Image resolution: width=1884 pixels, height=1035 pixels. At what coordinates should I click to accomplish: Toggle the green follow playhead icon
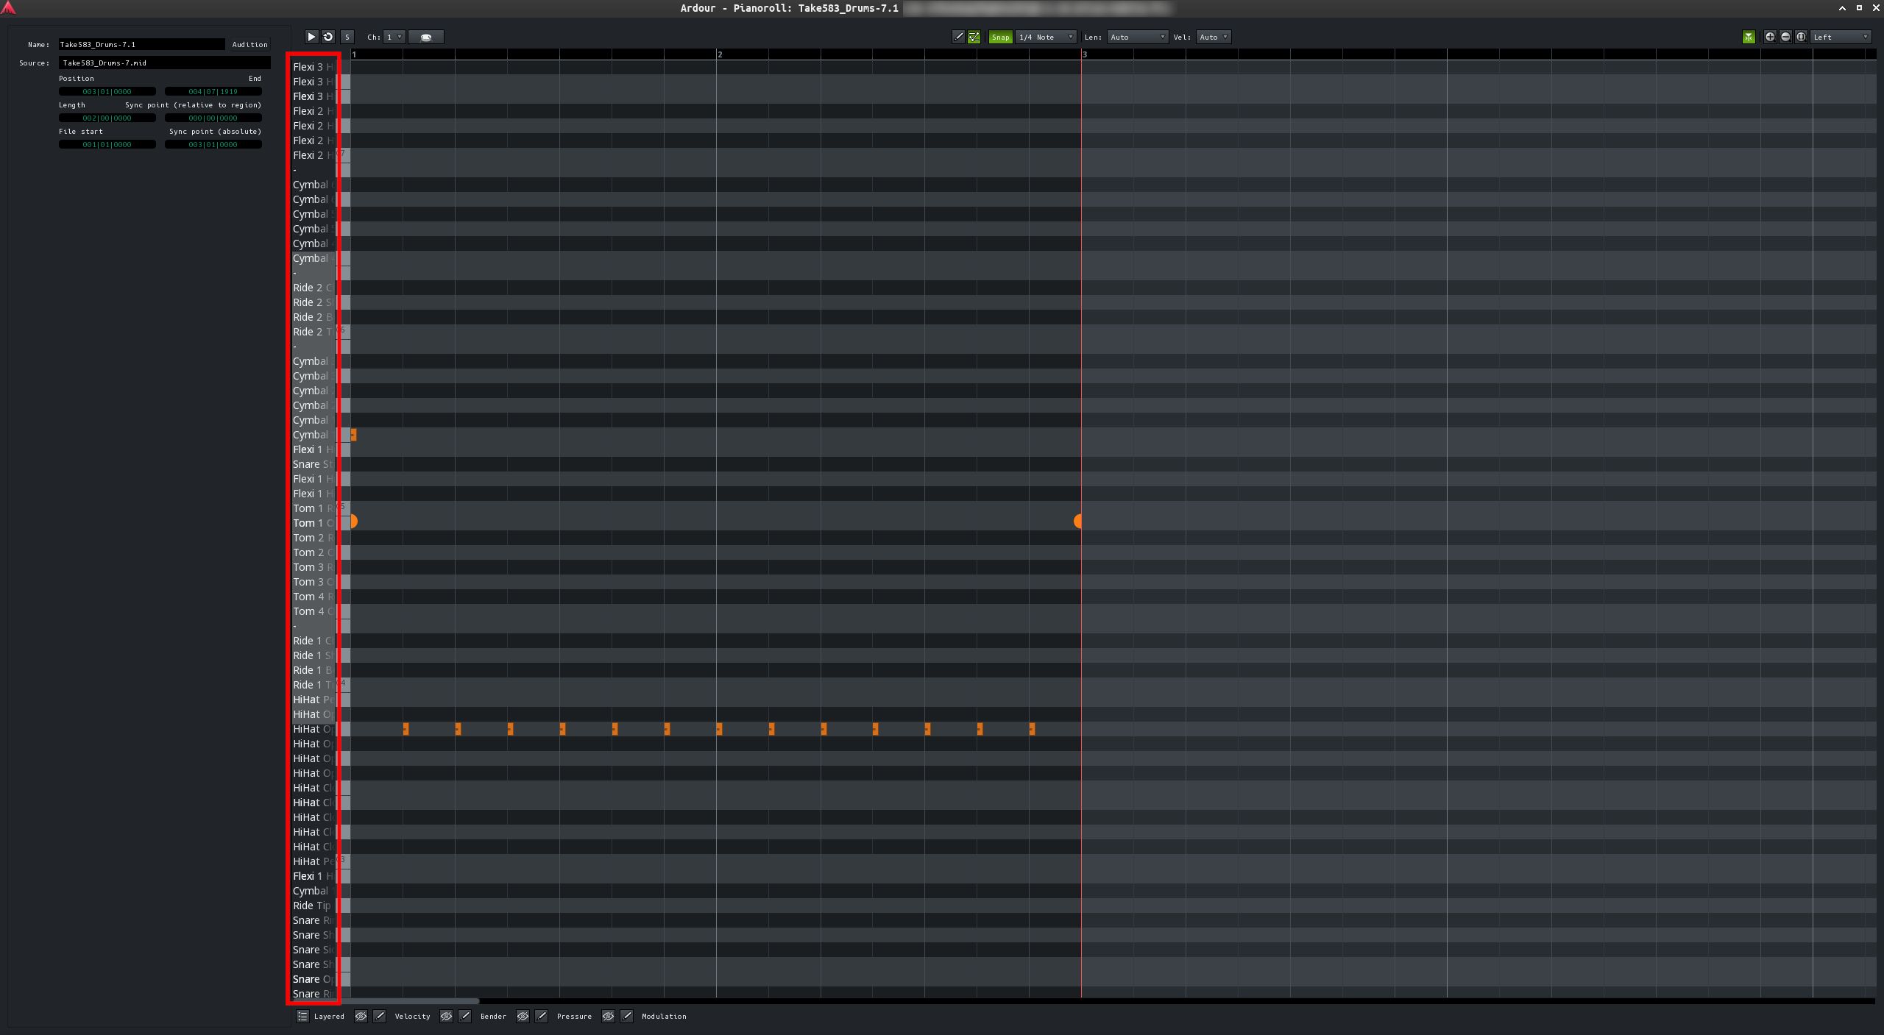click(x=1749, y=37)
